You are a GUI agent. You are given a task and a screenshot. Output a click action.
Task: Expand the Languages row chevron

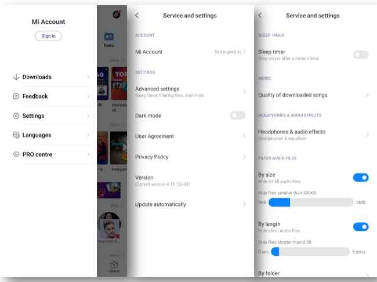tap(88, 135)
